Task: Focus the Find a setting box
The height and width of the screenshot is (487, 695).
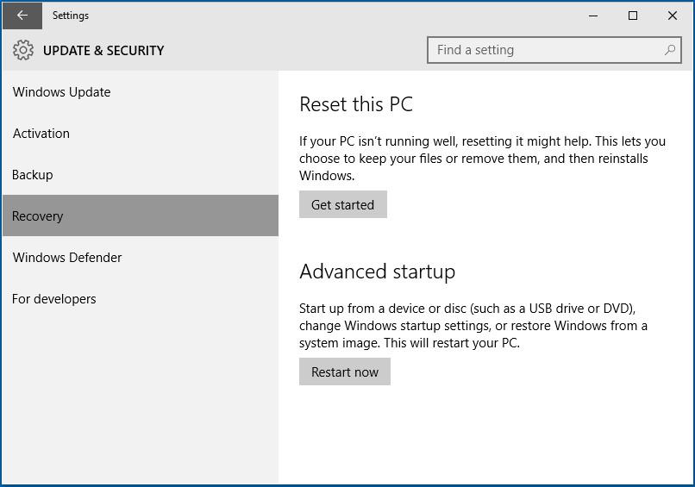Action: tap(554, 50)
